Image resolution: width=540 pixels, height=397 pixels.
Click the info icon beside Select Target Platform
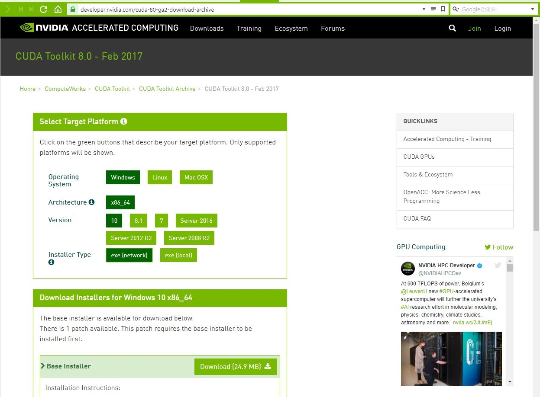(x=124, y=122)
